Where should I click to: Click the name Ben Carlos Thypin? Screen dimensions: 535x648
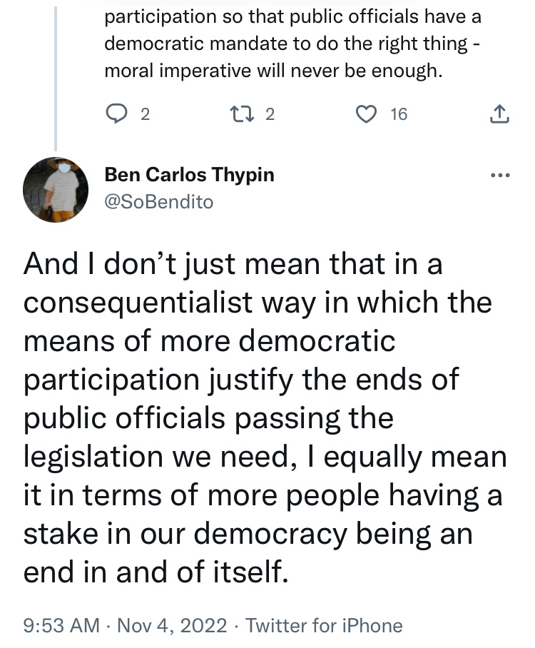pos(189,175)
